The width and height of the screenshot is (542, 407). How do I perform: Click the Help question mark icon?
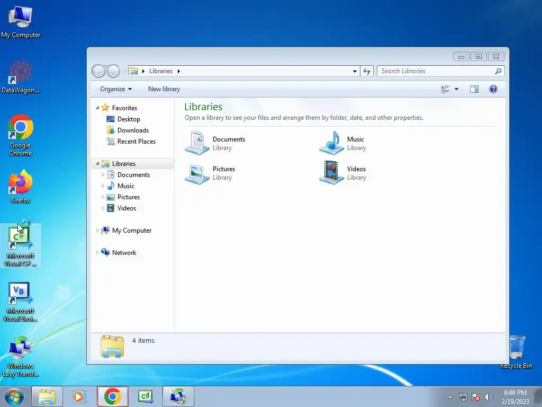click(x=493, y=89)
